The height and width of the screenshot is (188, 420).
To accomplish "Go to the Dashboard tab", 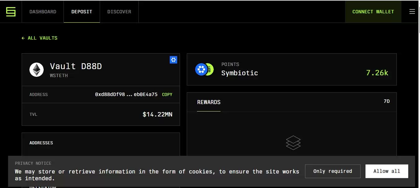I will click(x=43, y=12).
